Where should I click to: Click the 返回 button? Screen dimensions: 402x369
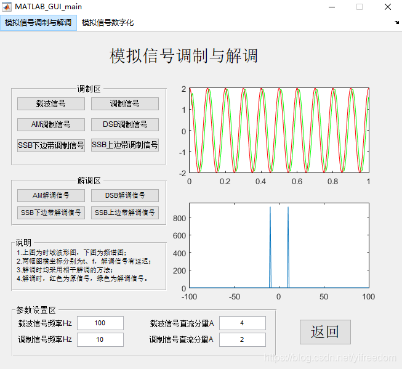pos(325,332)
